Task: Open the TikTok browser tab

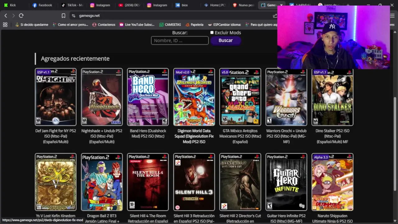Action: click(72, 5)
